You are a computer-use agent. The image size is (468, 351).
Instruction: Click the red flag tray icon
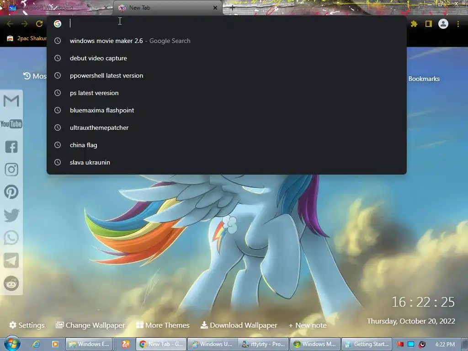(x=400, y=344)
